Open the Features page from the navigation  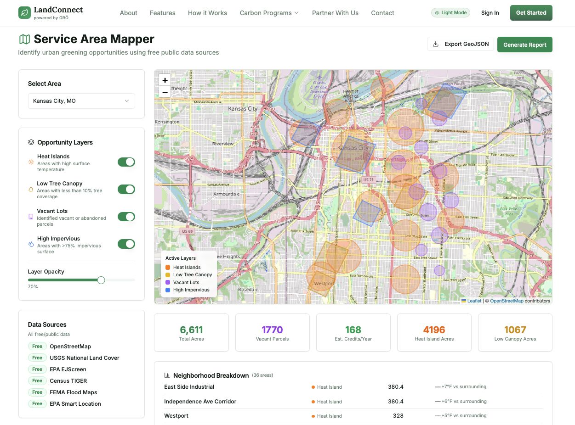coord(162,13)
